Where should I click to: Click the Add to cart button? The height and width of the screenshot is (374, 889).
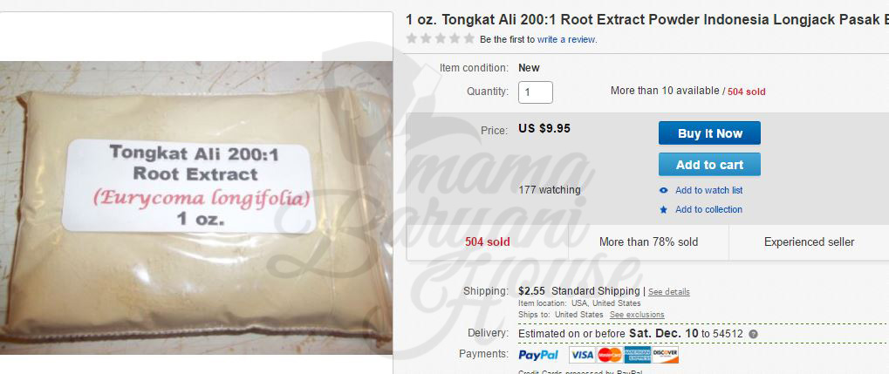[x=709, y=165]
